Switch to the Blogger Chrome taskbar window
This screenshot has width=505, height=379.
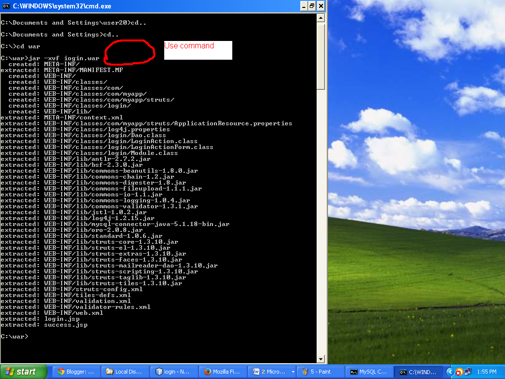tap(76, 372)
